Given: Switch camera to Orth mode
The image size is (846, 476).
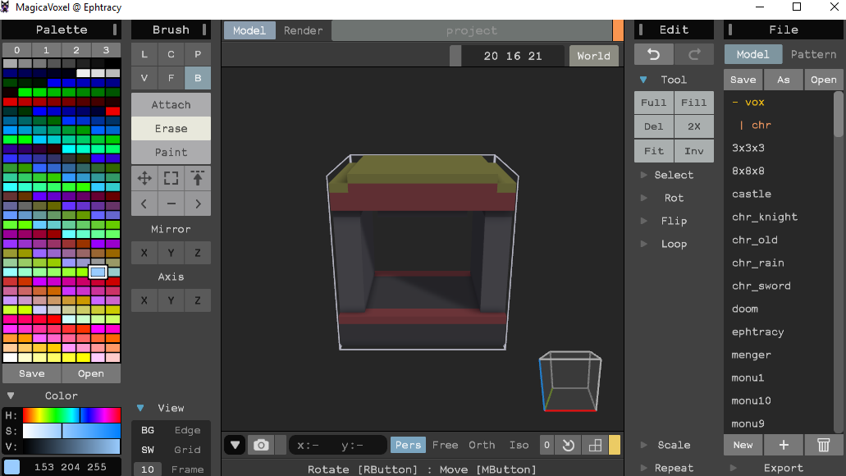Looking at the screenshot, I should click(482, 446).
